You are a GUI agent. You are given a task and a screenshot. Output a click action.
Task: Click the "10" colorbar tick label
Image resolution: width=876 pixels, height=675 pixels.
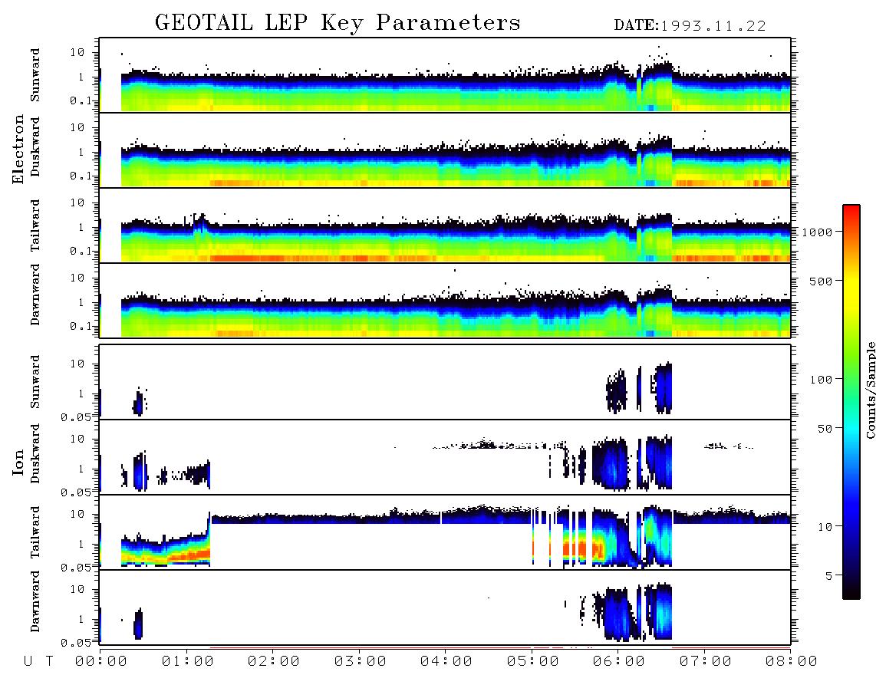click(825, 527)
